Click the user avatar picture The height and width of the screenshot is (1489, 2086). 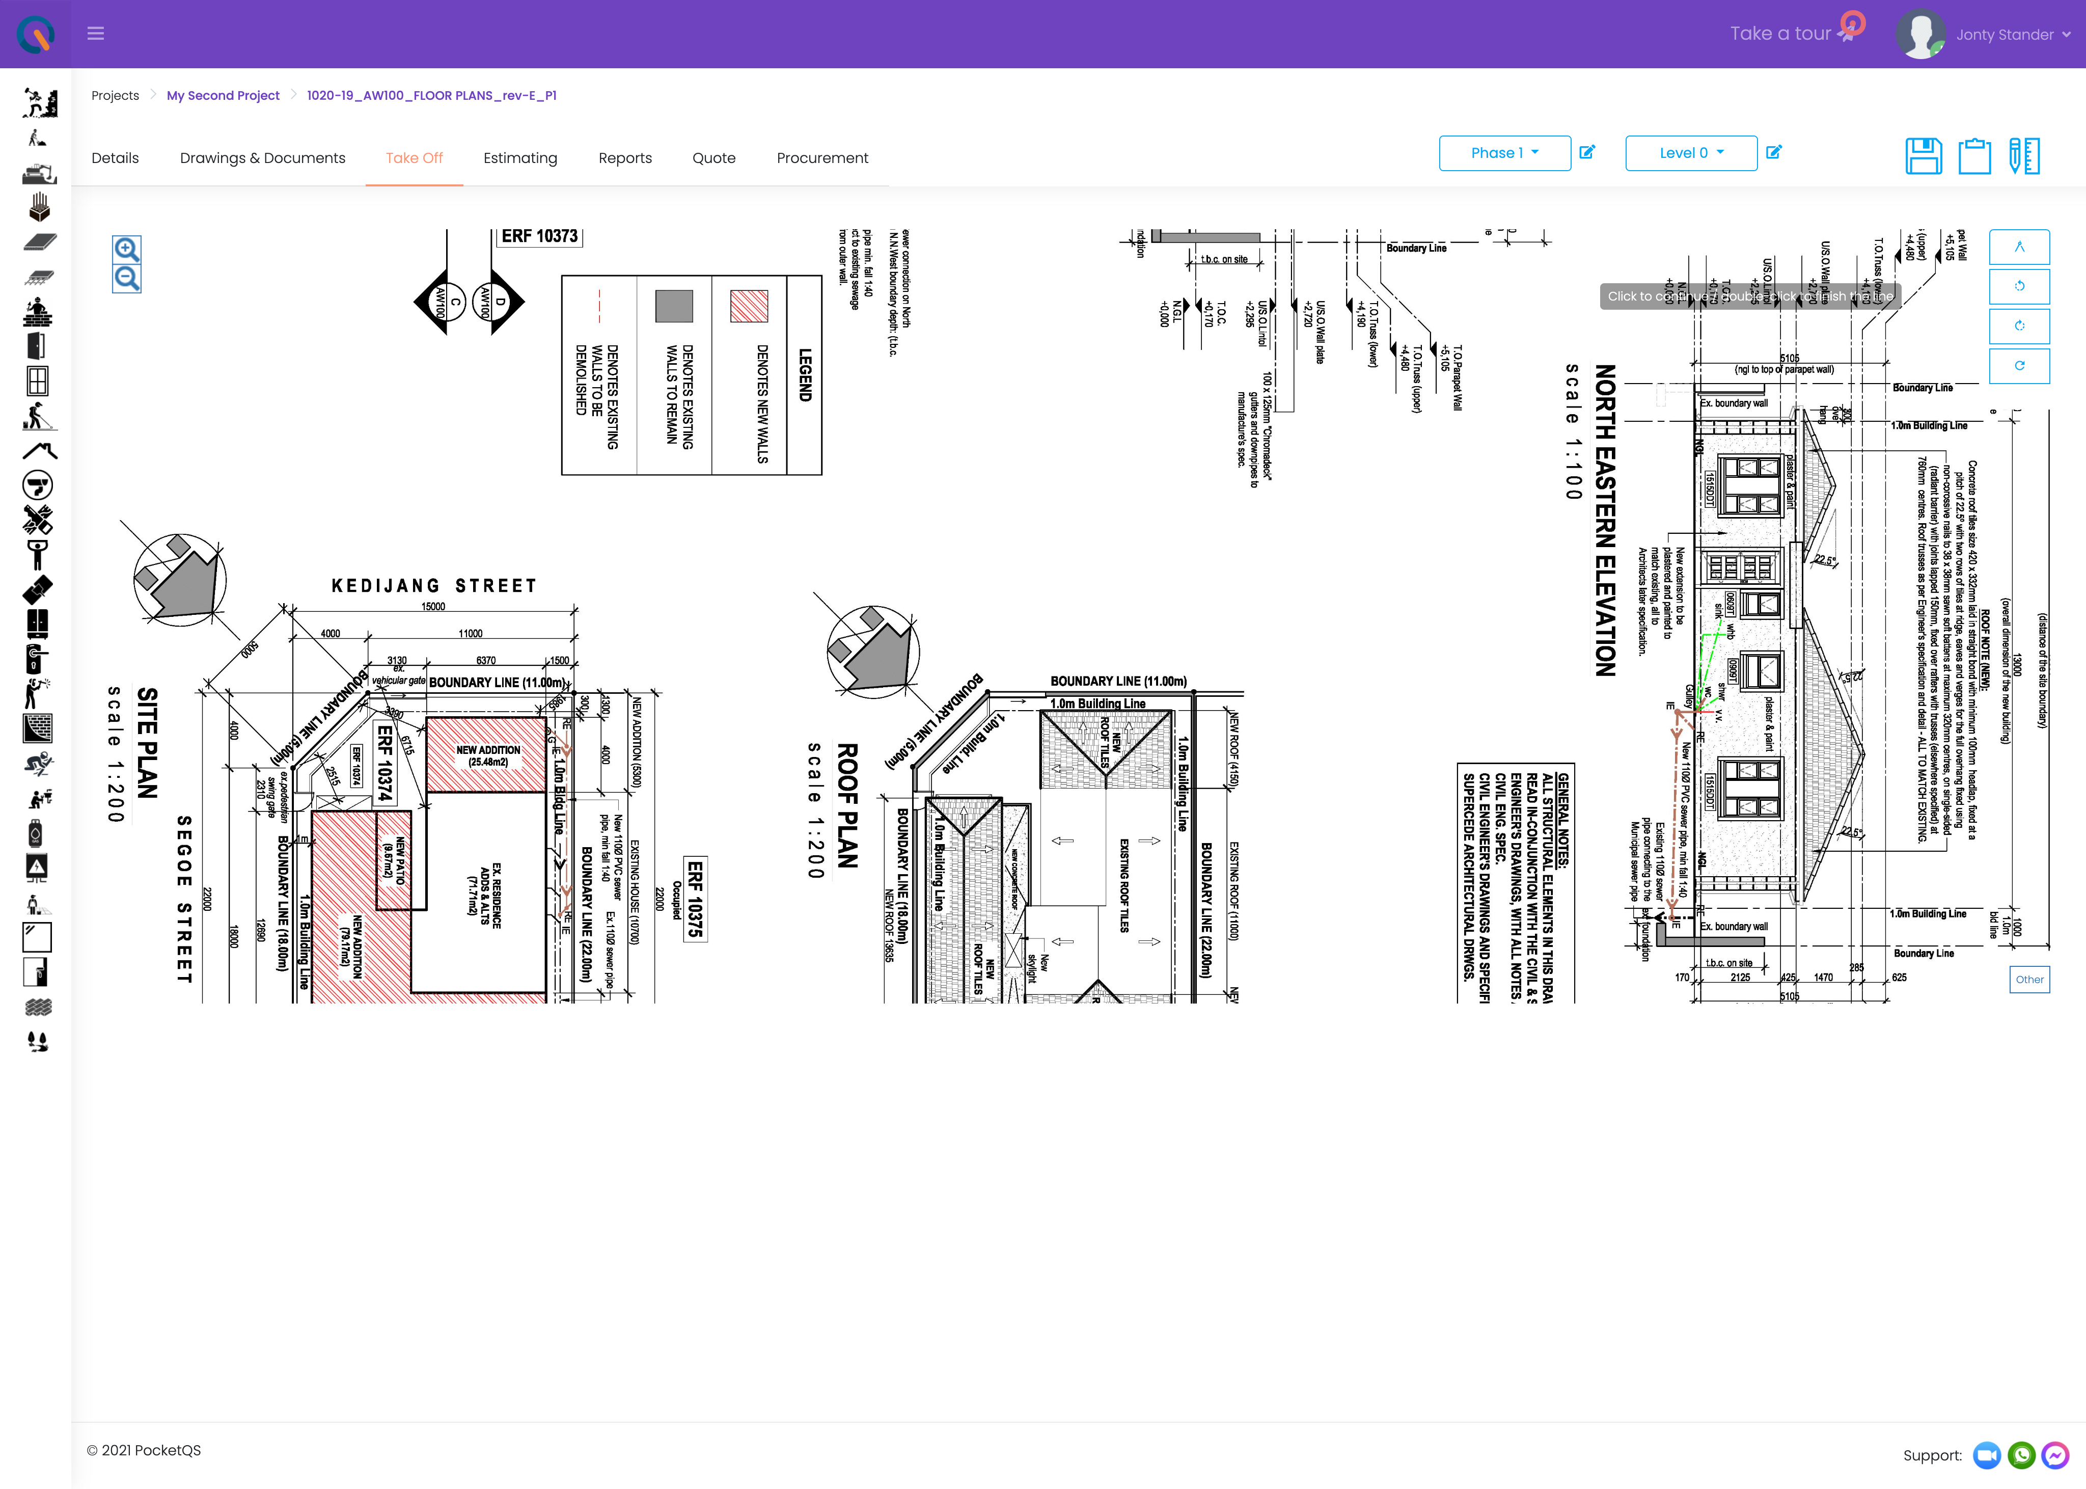1920,35
